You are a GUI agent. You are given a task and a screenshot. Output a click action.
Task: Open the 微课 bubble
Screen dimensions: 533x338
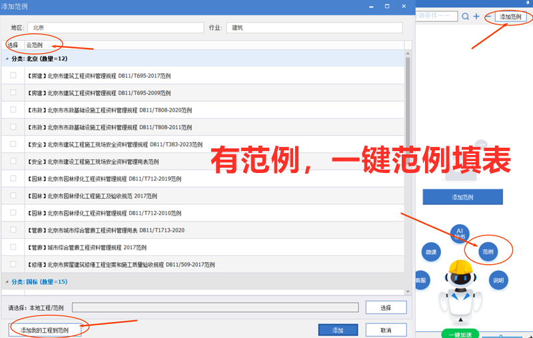430,252
